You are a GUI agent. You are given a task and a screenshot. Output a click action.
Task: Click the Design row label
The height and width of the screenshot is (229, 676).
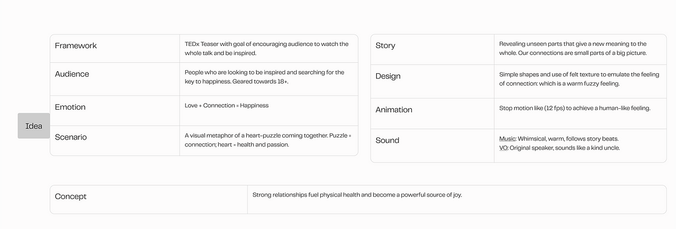388,76
